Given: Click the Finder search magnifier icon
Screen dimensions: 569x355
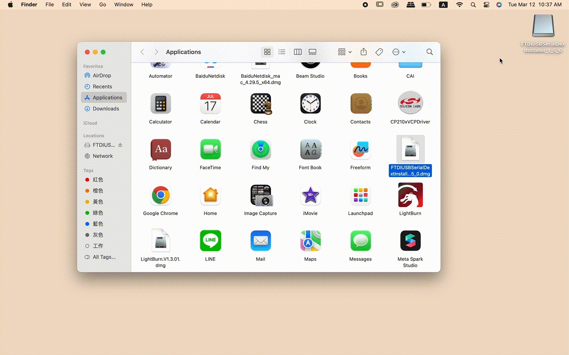Looking at the screenshot, I should 430,52.
